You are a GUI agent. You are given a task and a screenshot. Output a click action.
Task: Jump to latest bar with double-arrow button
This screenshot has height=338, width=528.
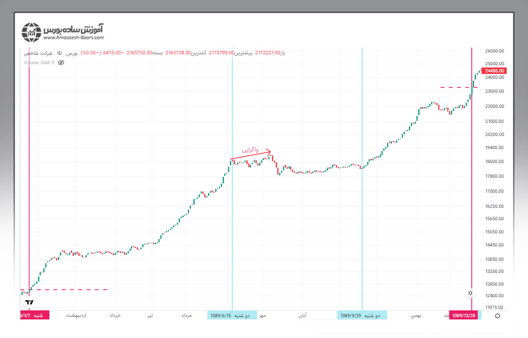point(469,293)
